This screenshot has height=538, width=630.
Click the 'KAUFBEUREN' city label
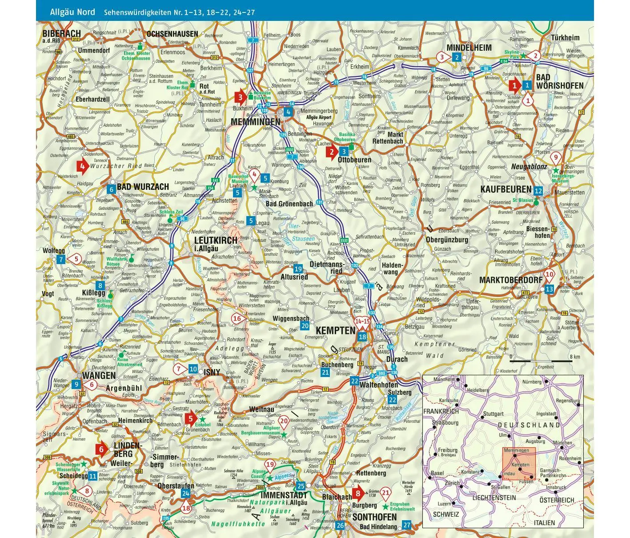click(506, 189)
